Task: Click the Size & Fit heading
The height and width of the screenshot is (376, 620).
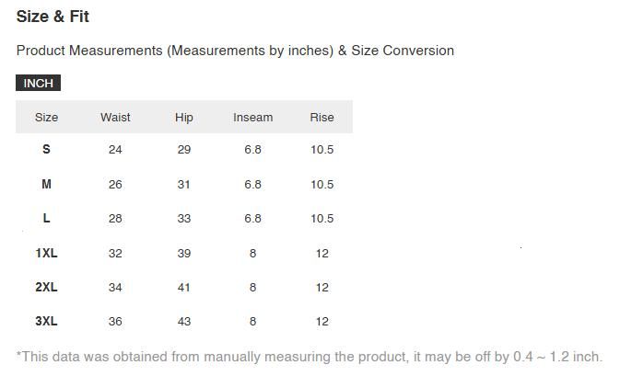Action: pos(53,17)
